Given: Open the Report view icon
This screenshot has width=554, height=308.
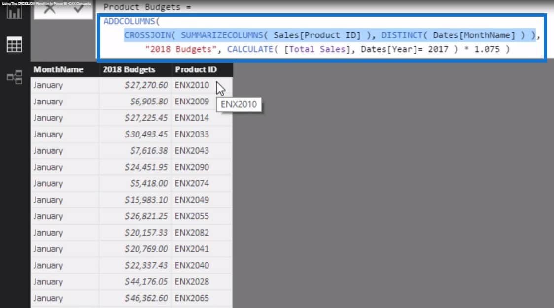Looking at the screenshot, I should [14, 13].
